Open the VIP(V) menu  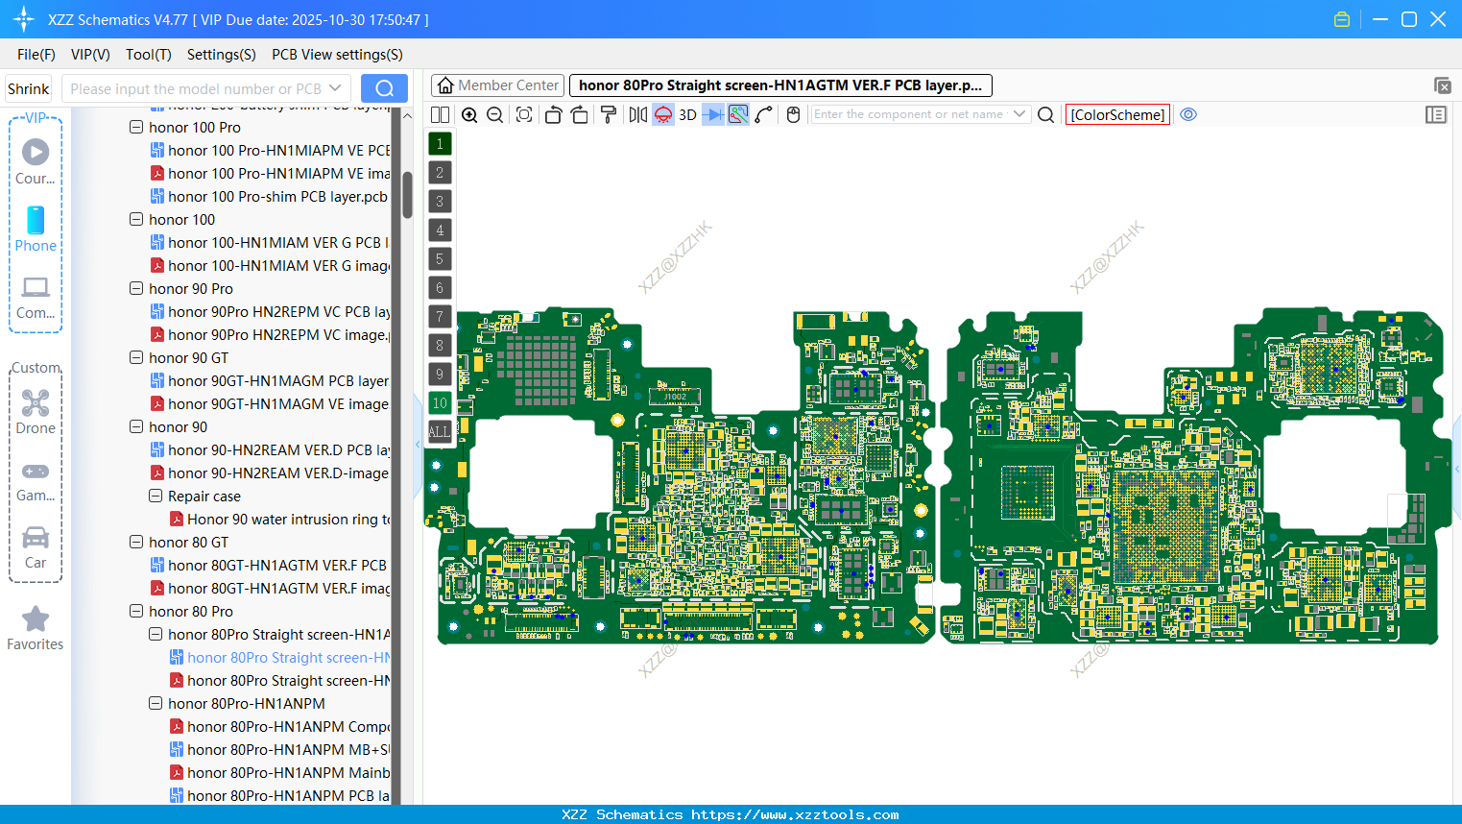click(90, 55)
